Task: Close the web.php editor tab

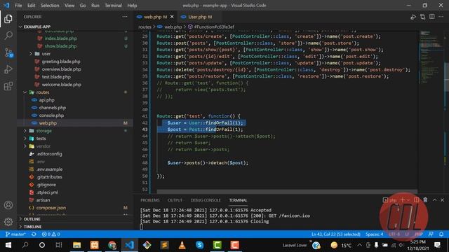Action: point(172,17)
